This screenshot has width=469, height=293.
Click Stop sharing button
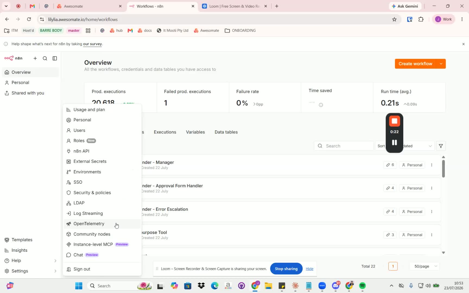286,269
